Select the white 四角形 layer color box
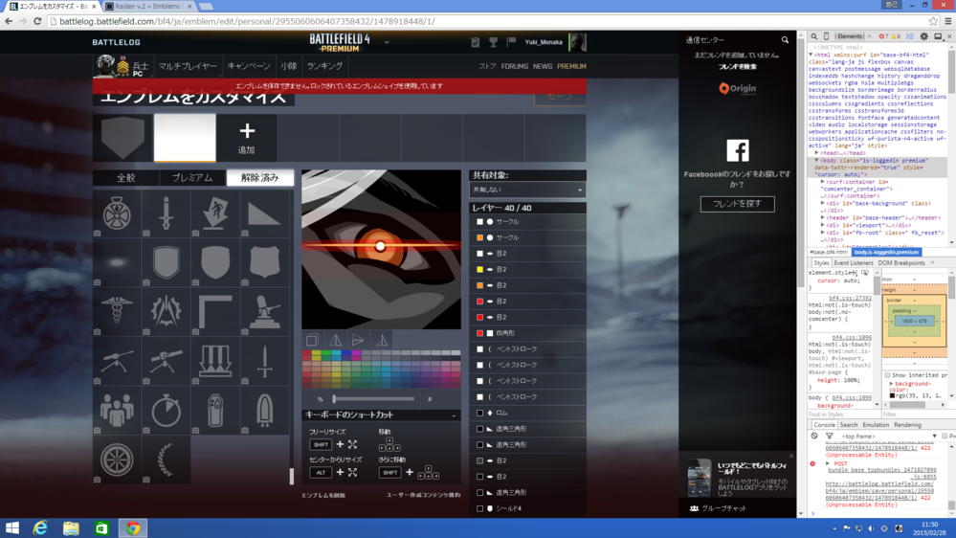The image size is (956, 538). click(479, 333)
